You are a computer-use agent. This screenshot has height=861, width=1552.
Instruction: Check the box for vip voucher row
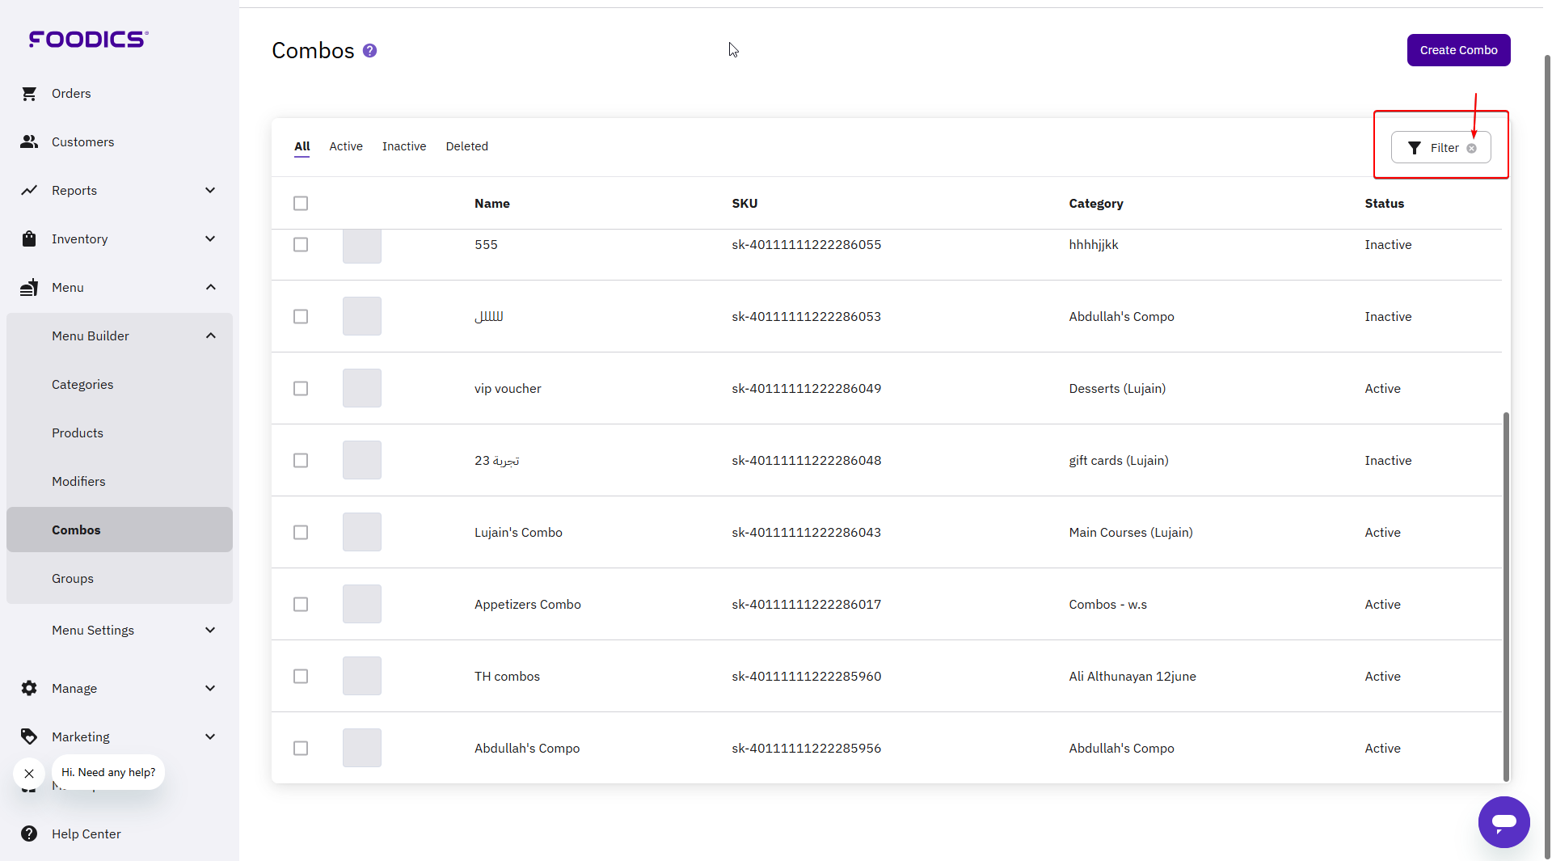click(301, 389)
